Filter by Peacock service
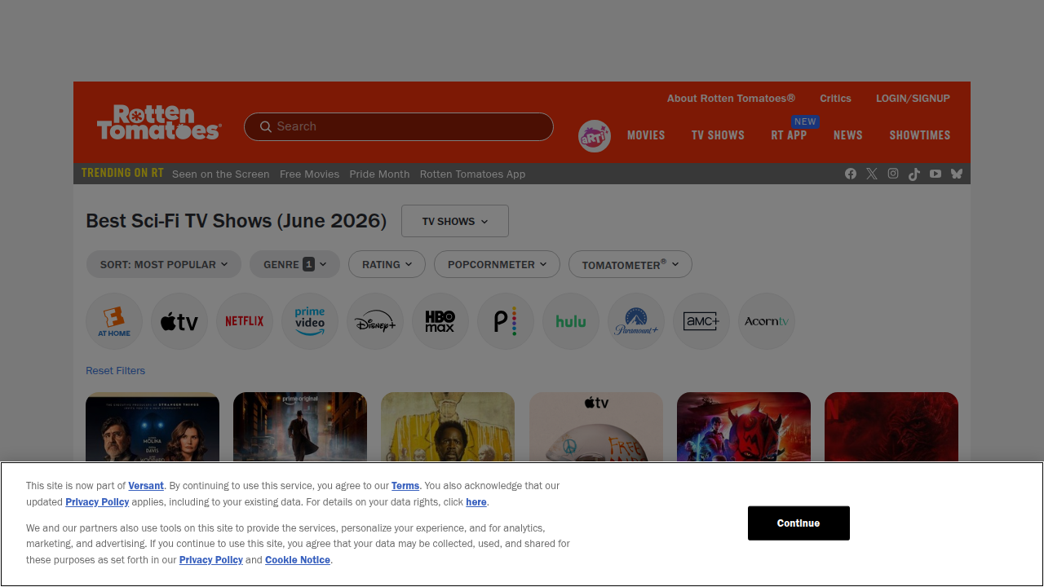The height and width of the screenshot is (587, 1044). click(x=506, y=321)
